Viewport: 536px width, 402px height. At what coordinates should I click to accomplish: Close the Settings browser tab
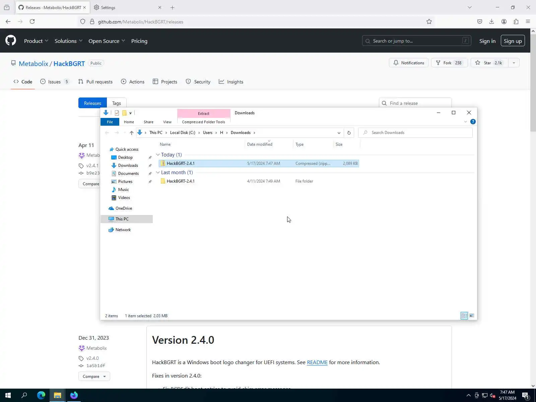(160, 7)
